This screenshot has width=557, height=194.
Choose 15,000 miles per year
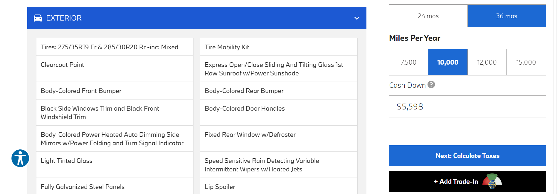click(526, 62)
